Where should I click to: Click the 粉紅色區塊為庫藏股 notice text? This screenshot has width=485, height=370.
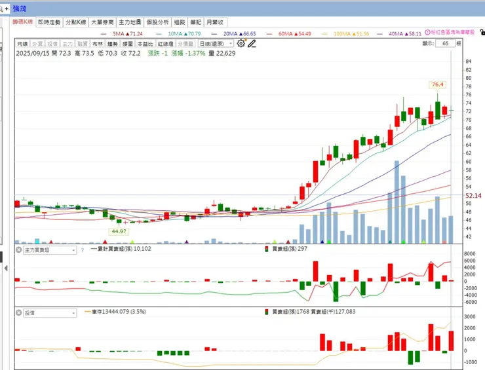click(x=452, y=32)
